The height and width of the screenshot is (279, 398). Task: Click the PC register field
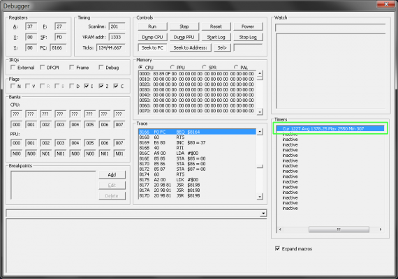(58, 47)
